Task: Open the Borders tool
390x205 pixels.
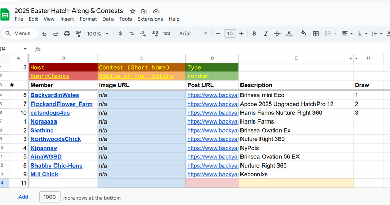Action: pos(315,34)
